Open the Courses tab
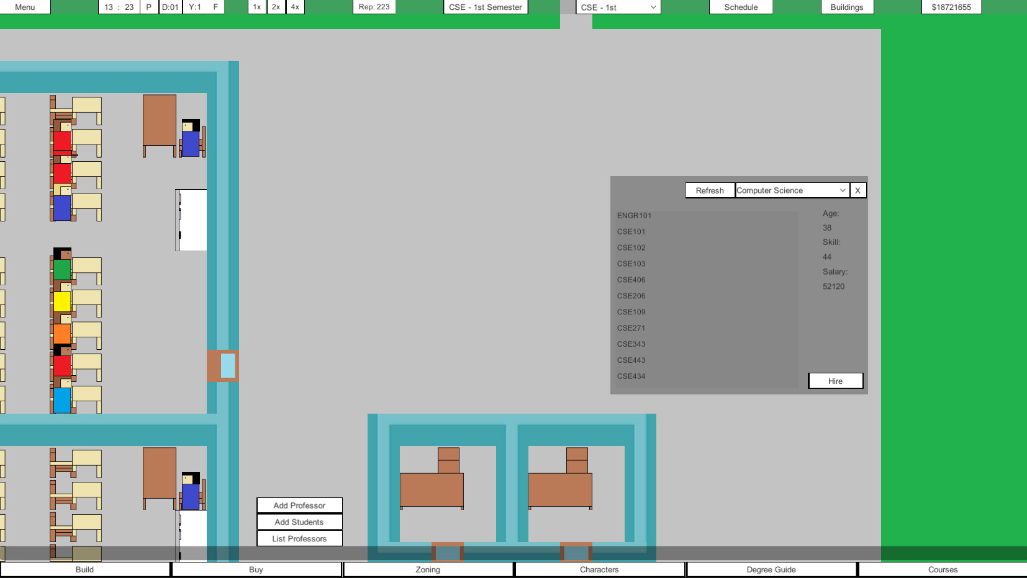 [x=942, y=569]
